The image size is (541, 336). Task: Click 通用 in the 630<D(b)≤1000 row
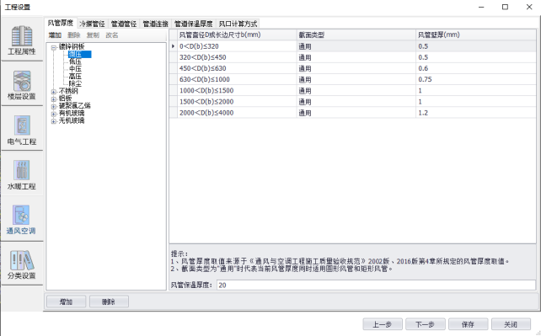click(x=356, y=79)
